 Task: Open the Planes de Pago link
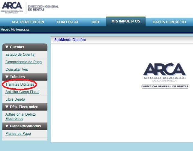(x=18, y=134)
